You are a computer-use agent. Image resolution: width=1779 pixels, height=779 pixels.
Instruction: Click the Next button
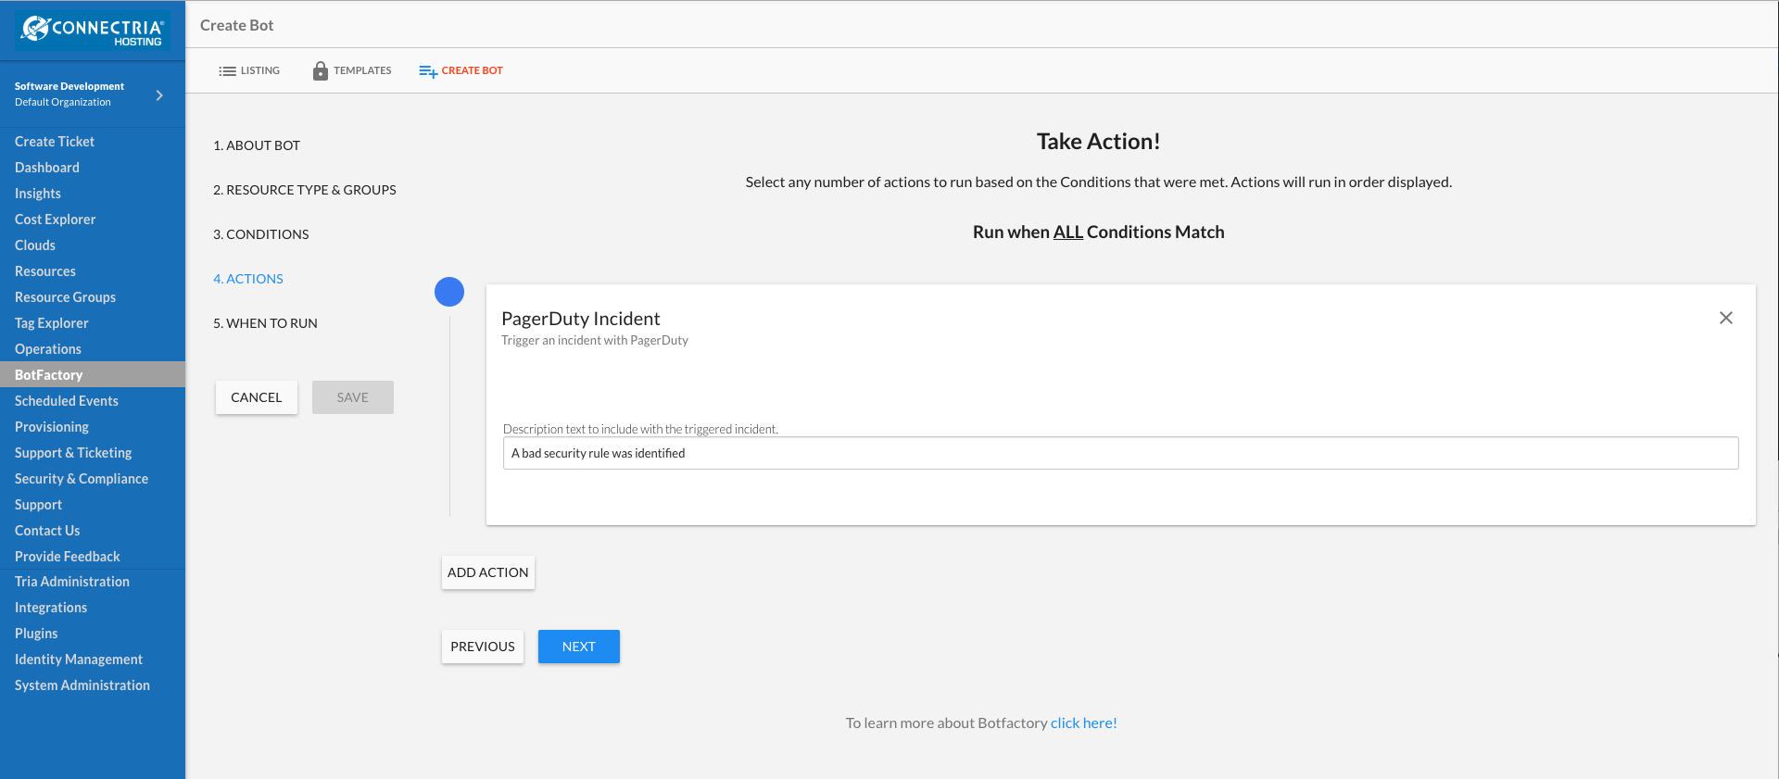[579, 647]
